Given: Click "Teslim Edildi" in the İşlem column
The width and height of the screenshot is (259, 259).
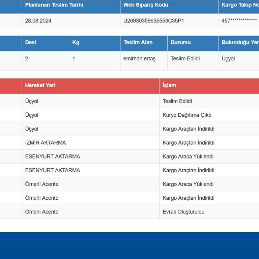Looking at the screenshot, I should pyautogui.click(x=177, y=101).
